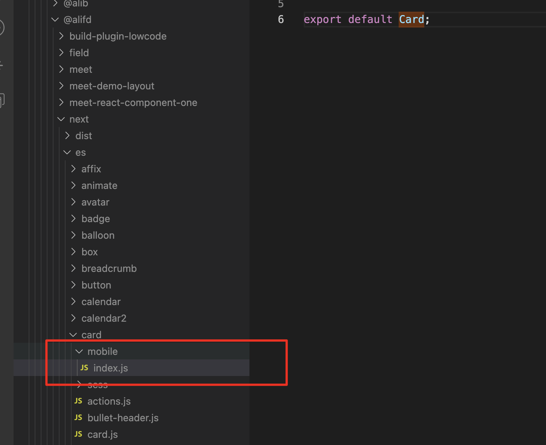546x445 pixels.
Task: Expand the calendar2 folder chevron
Action: (x=73, y=318)
